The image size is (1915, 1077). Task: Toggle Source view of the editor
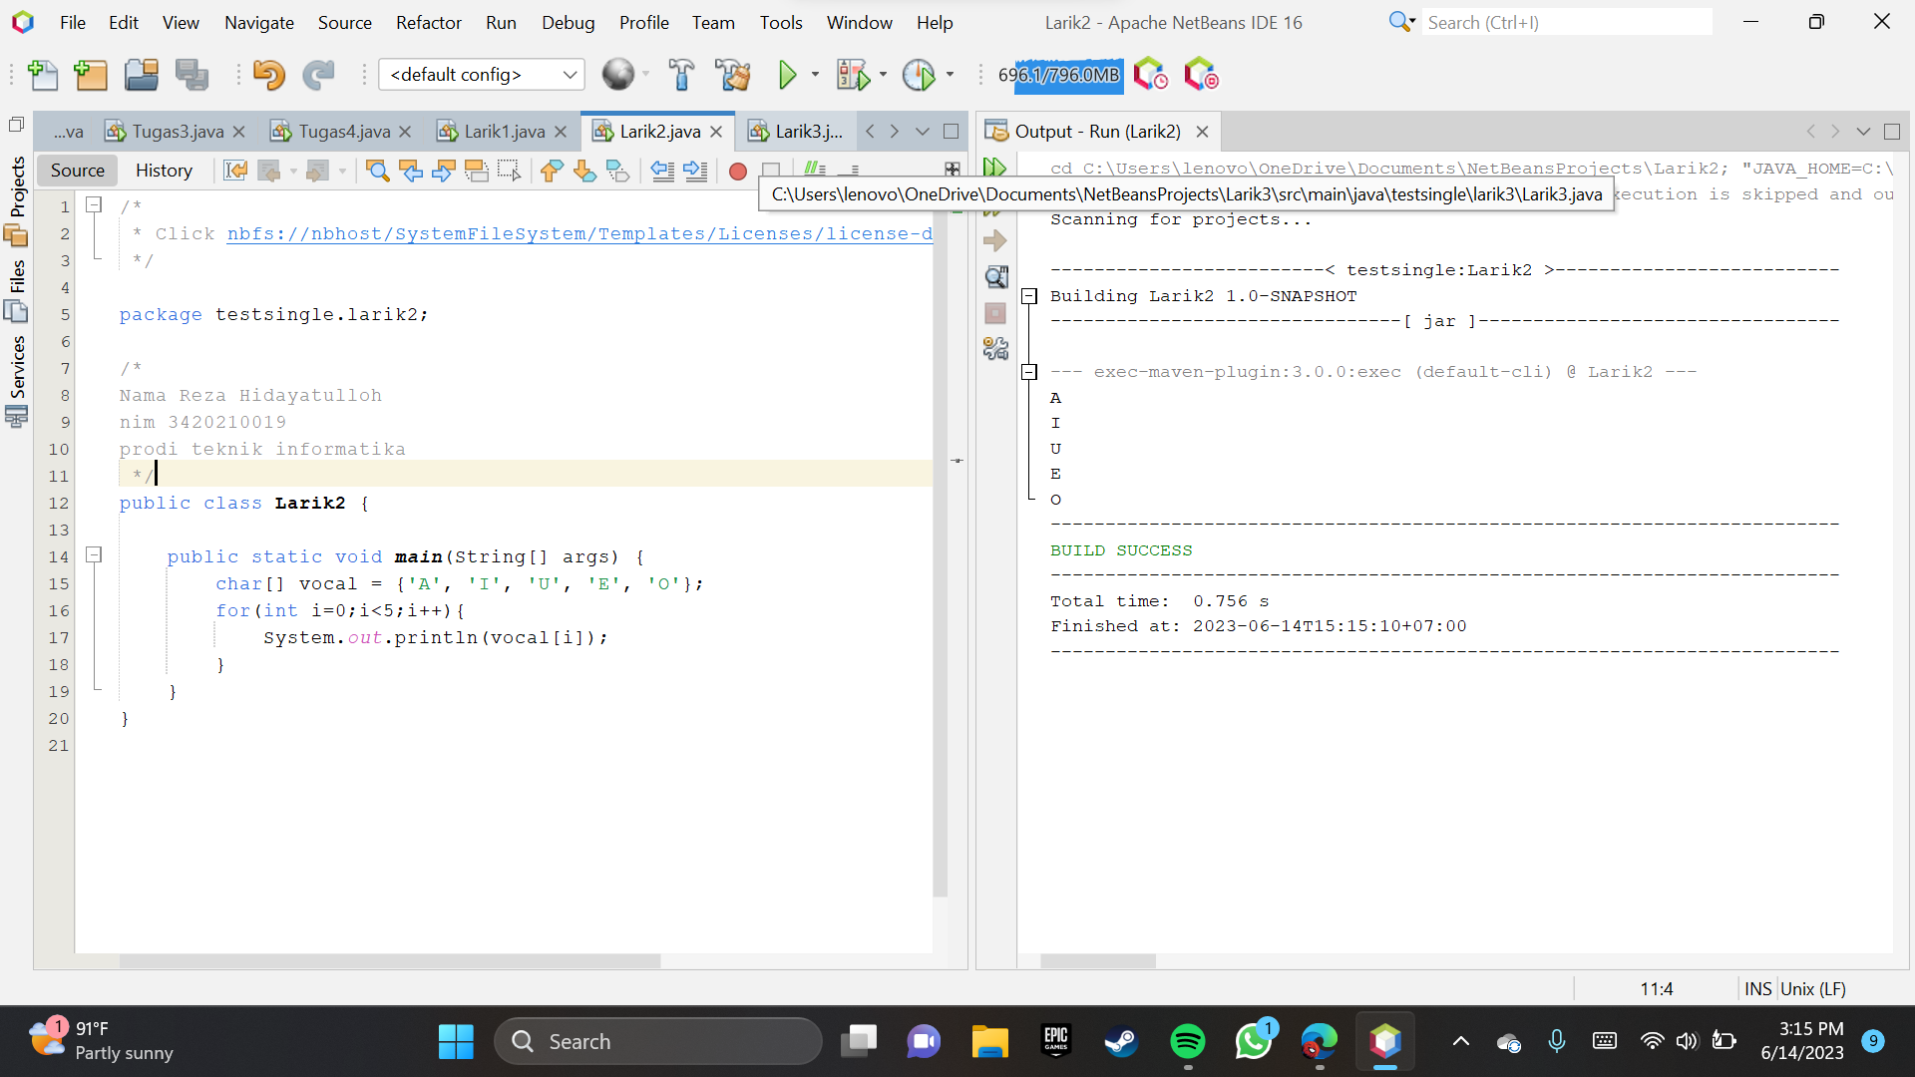pos(77,171)
